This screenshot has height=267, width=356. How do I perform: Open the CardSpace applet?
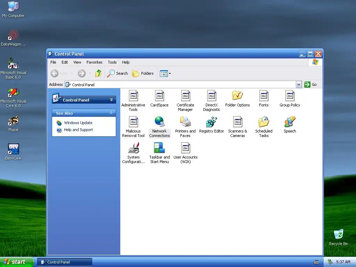point(159,98)
